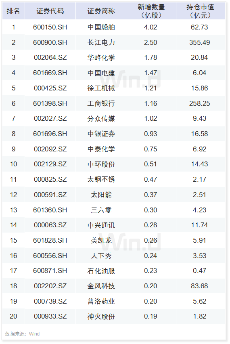Select stock code 600556.SH
Screen dimensions: 230x344
click(50, 256)
